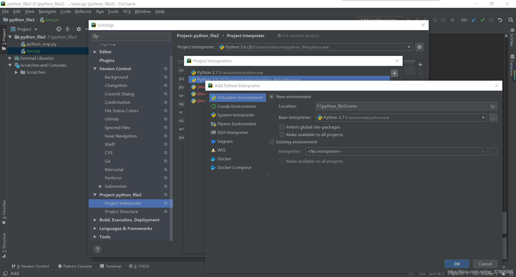Click Cancel in Add Python Interpreter

(485, 264)
